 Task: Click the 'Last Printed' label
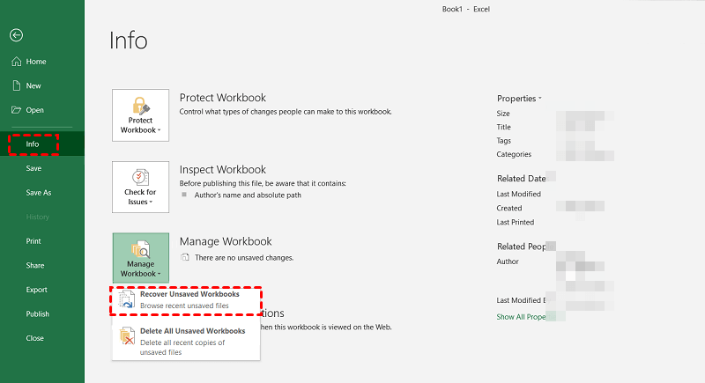coord(516,222)
